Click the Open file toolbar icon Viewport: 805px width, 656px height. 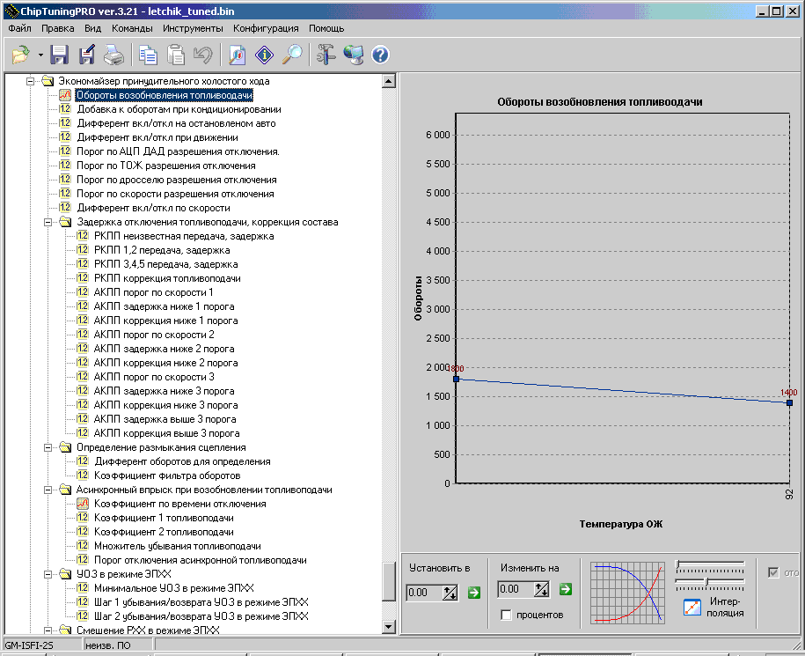(x=19, y=55)
